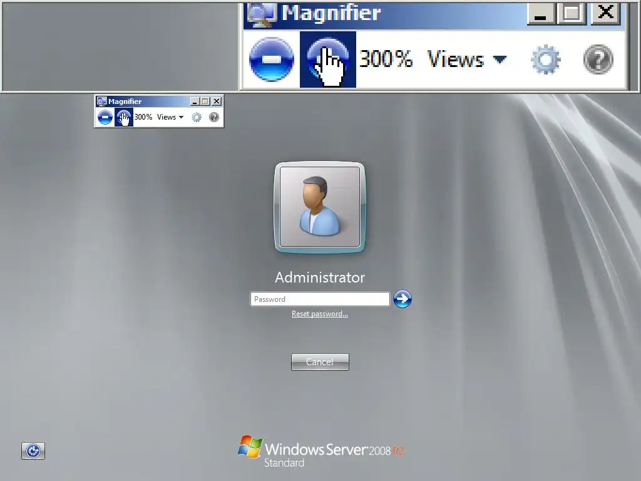The height and width of the screenshot is (481, 641).
Task: Click the 300% zoom level text in small Magnifier window
Action: pos(143,117)
